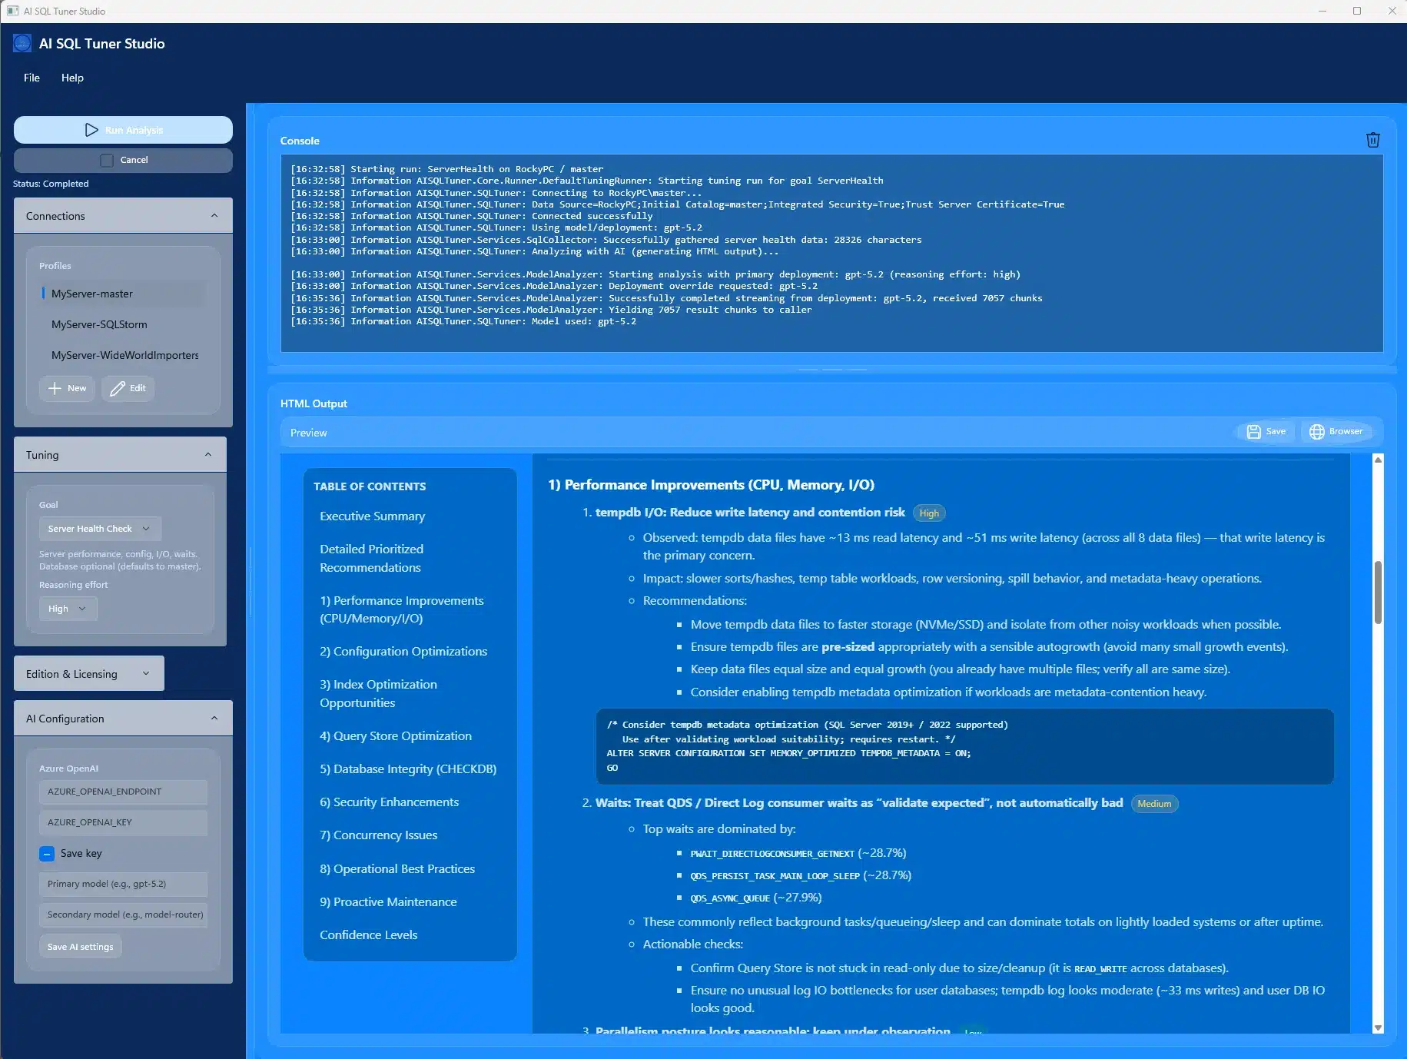Uncheck the Save key checkbox
1407x1059 pixels.
(46, 853)
